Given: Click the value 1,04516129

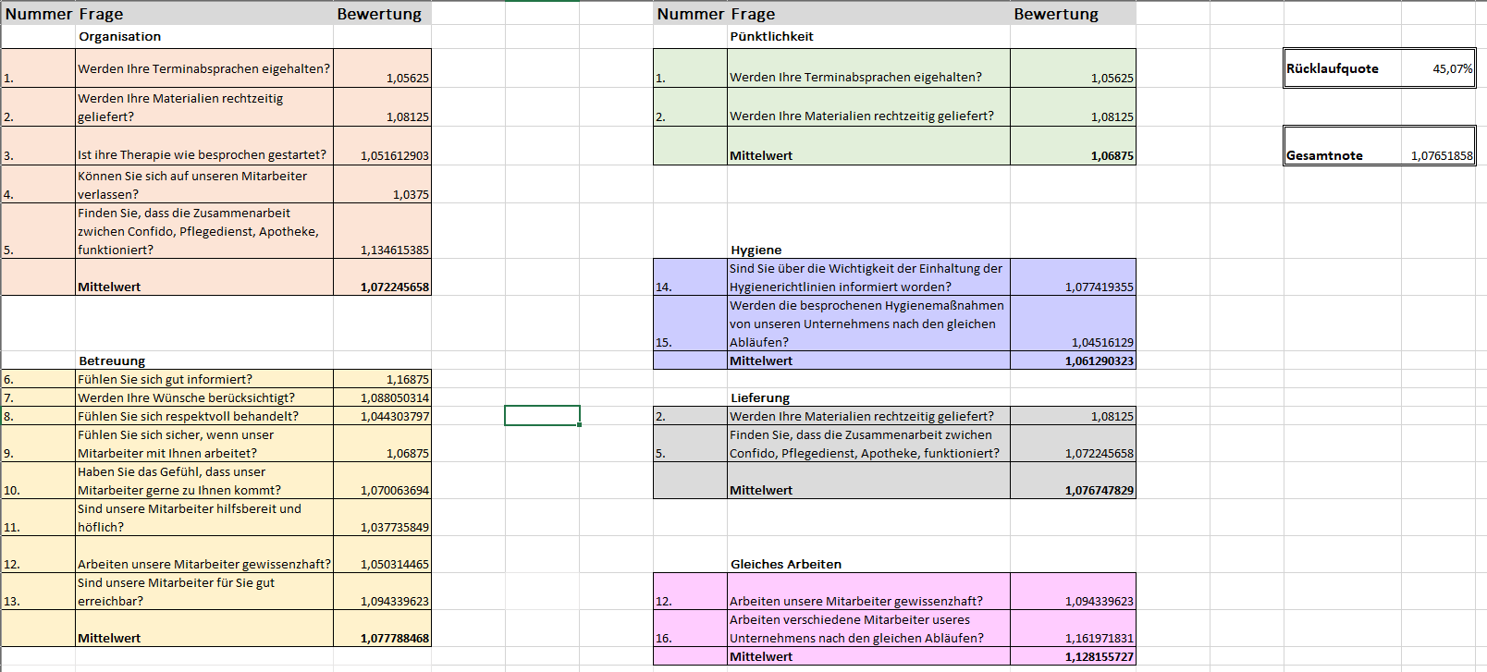Looking at the screenshot, I should pos(1073,324).
